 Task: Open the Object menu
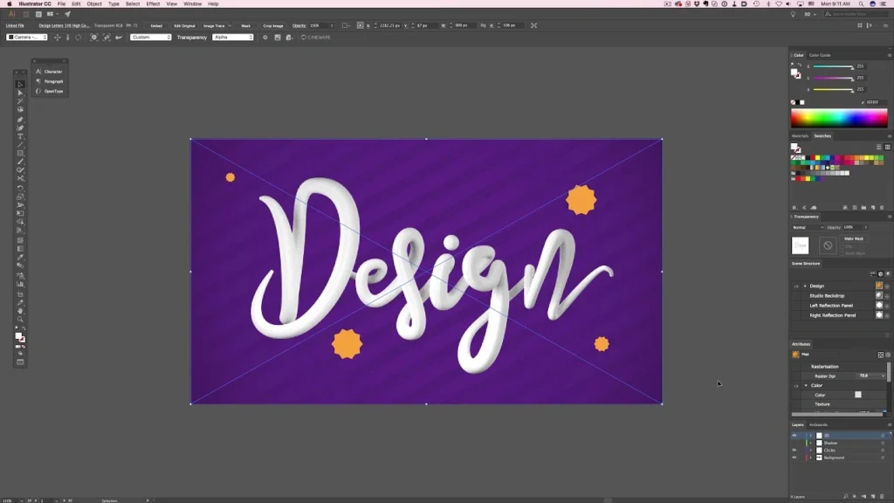94,4
